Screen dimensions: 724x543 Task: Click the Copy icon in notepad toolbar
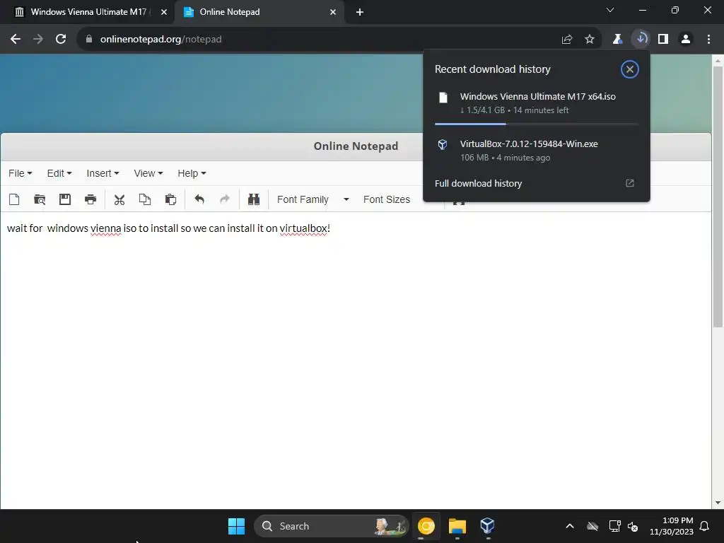(x=145, y=199)
